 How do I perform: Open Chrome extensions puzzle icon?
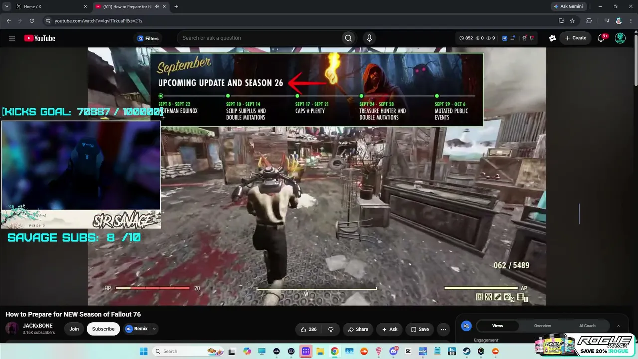[589, 21]
